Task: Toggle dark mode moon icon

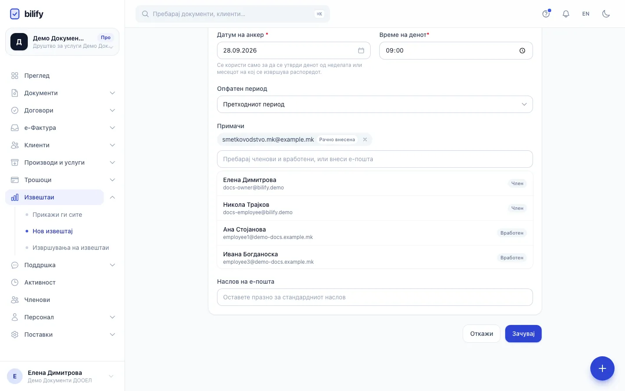Action: [606, 14]
